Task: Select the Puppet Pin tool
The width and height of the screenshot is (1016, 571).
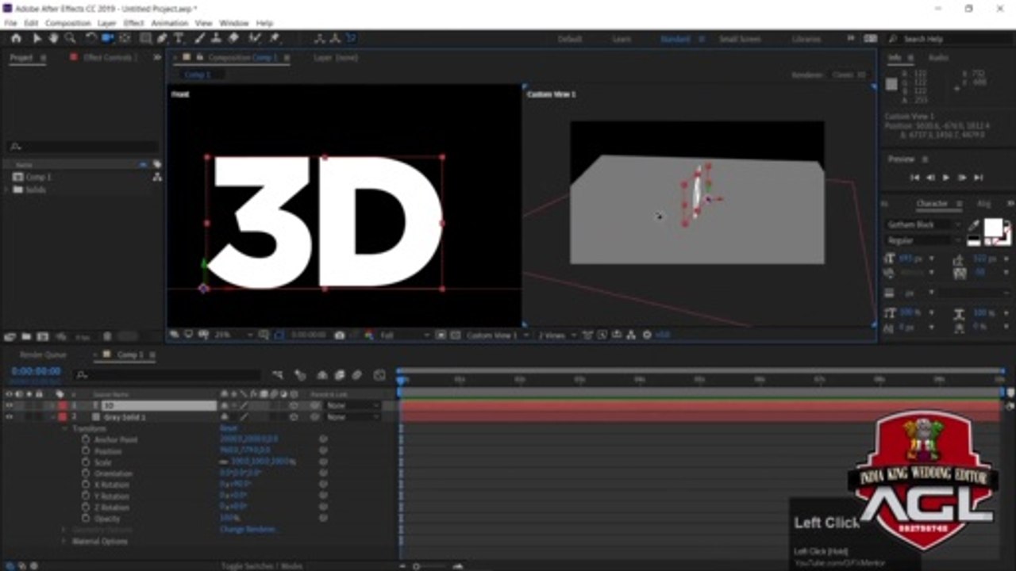Action: [274, 38]
